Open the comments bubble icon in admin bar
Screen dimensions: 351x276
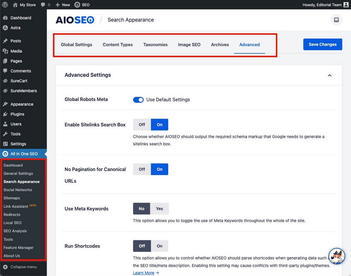point(43,5)
